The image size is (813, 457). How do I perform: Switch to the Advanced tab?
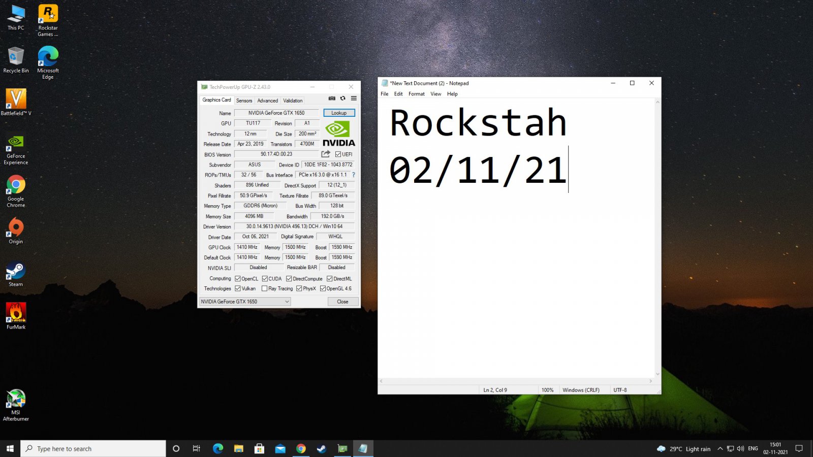(x=267, y=101)
